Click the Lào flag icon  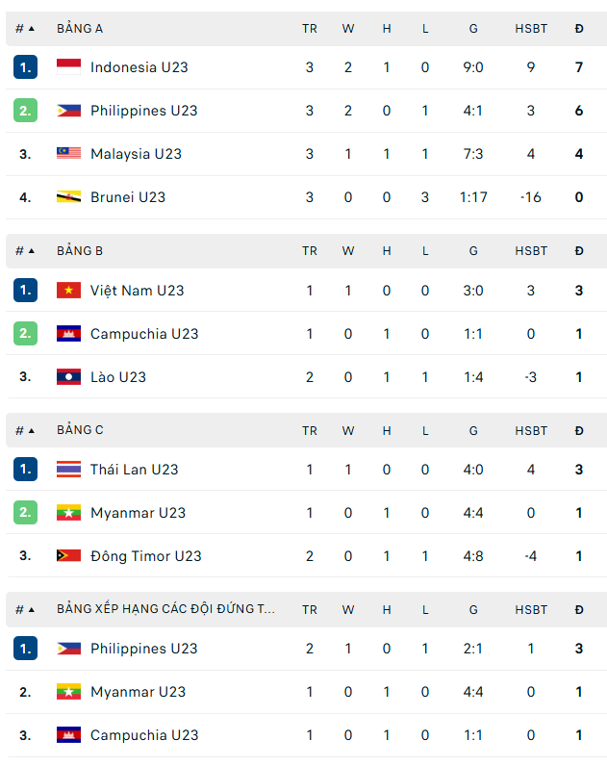coord(68,377)
